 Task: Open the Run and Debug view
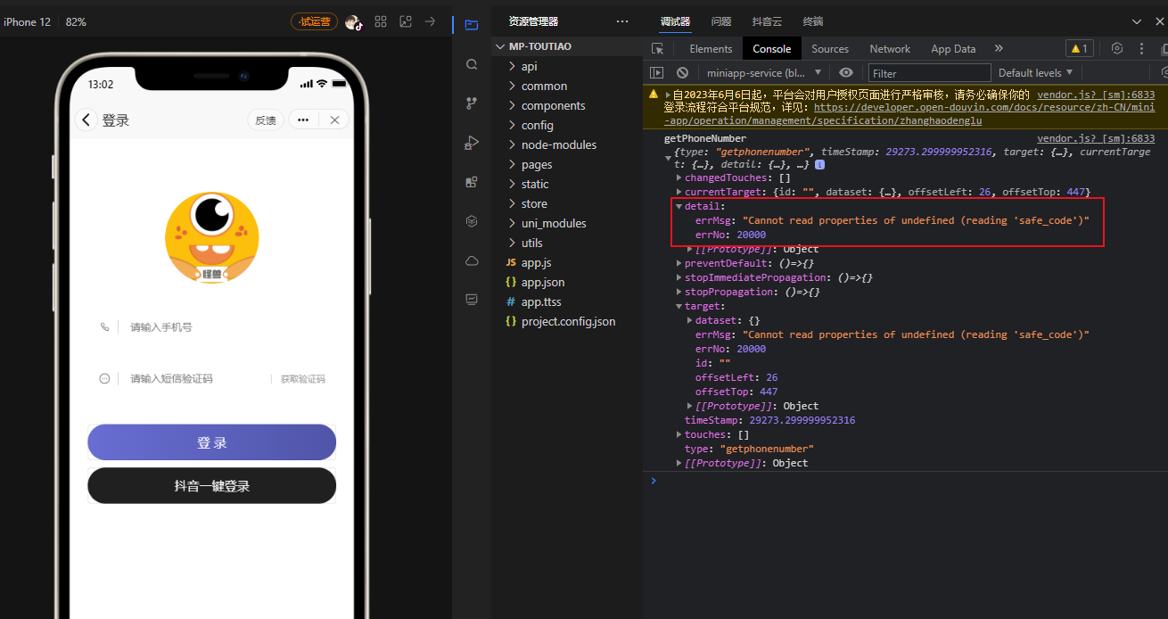coord(472,143)
